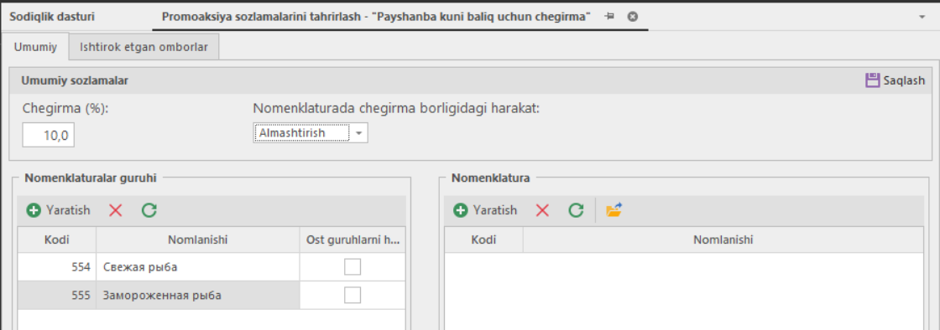Select the Замороженная рыба row
This screenshot has width=940, height=330.
pos(211,295)
